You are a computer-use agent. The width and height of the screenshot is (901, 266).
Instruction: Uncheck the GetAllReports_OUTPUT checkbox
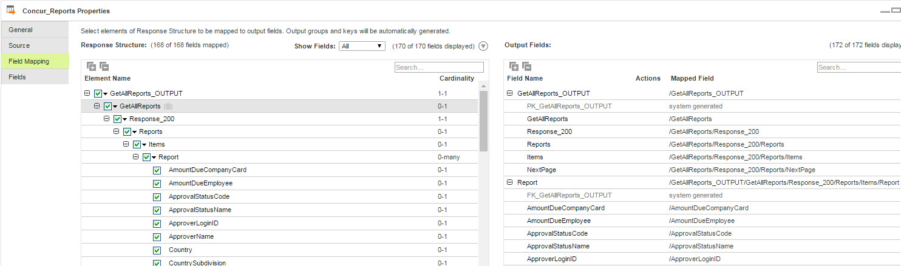(98, 93)
